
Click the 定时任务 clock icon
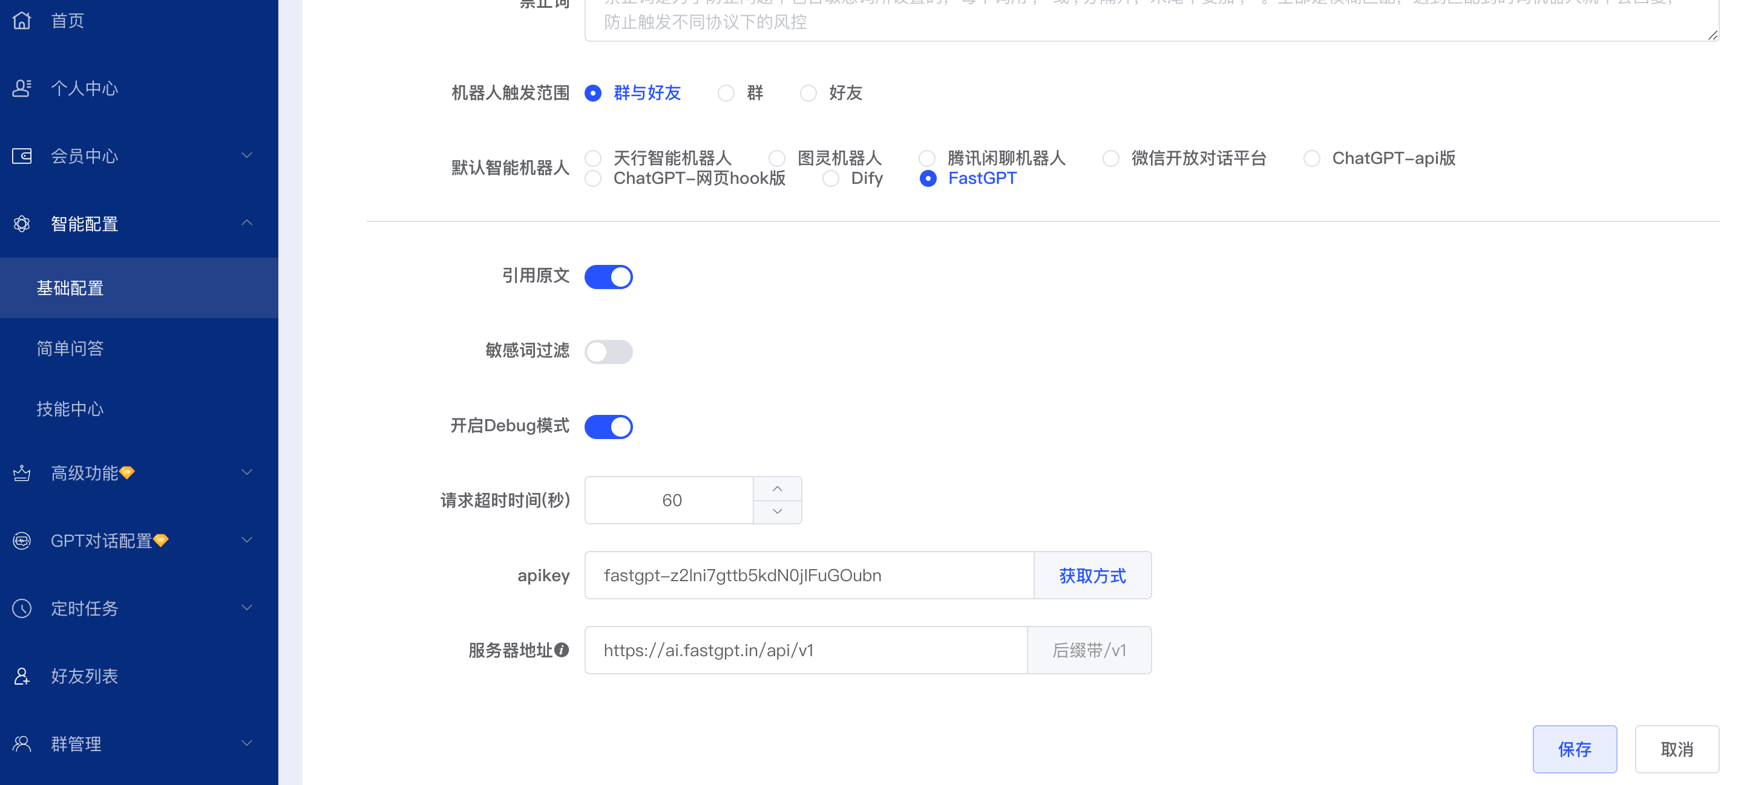[22, 608]
